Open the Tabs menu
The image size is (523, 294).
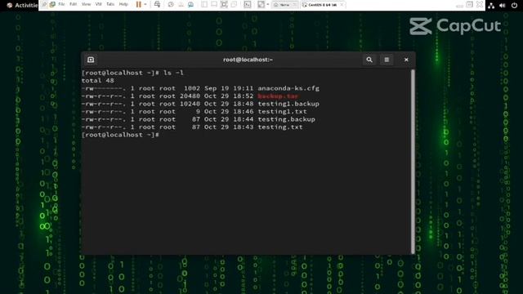coord(110,4)
